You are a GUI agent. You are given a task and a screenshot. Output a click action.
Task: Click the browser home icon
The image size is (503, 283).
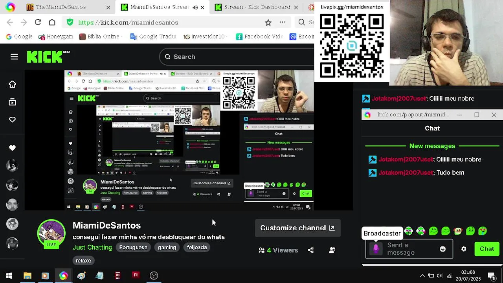tap(52, 22)
